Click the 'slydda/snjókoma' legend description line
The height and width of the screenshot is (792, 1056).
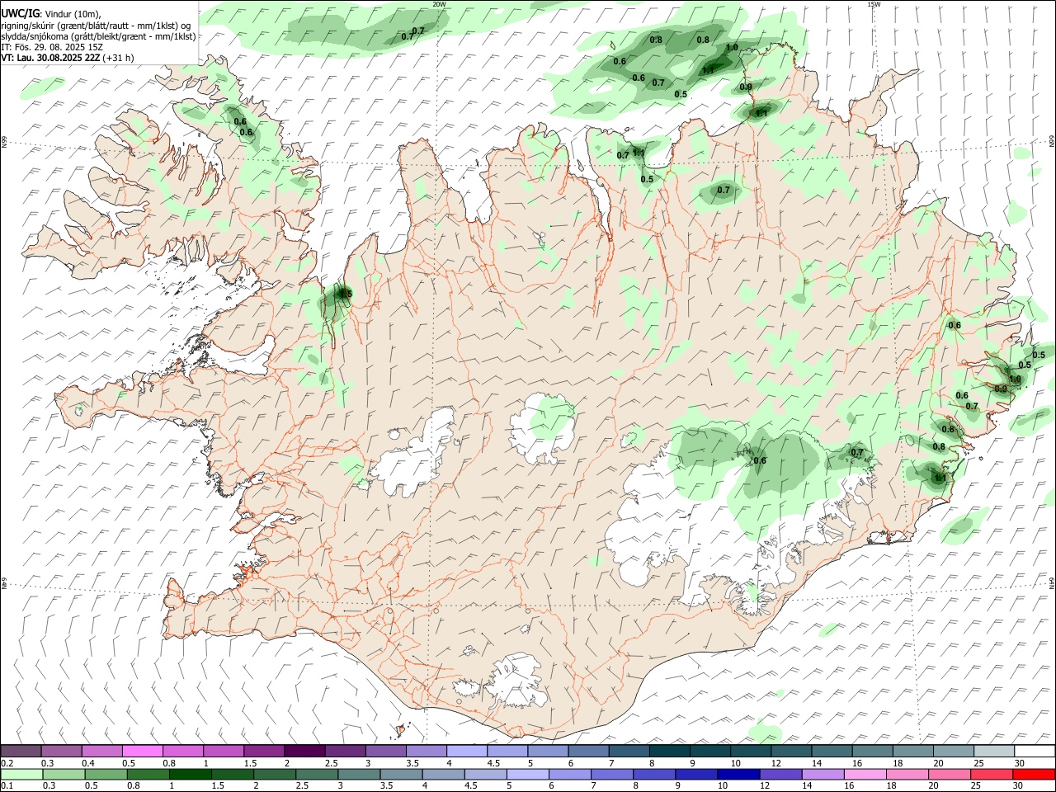click(98, 36)
